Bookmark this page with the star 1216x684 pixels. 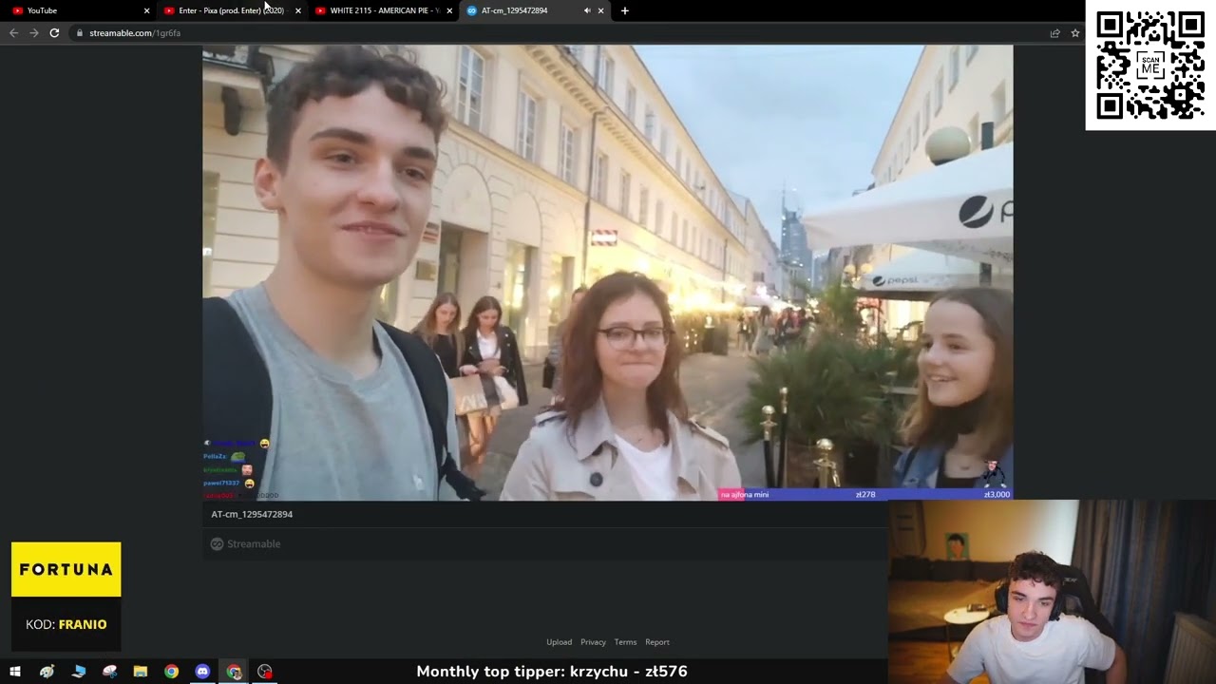(x=1075, y=33)
